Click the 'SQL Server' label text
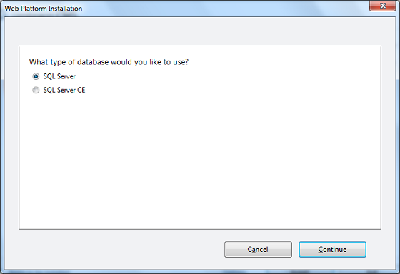 (x=59, y=76)
